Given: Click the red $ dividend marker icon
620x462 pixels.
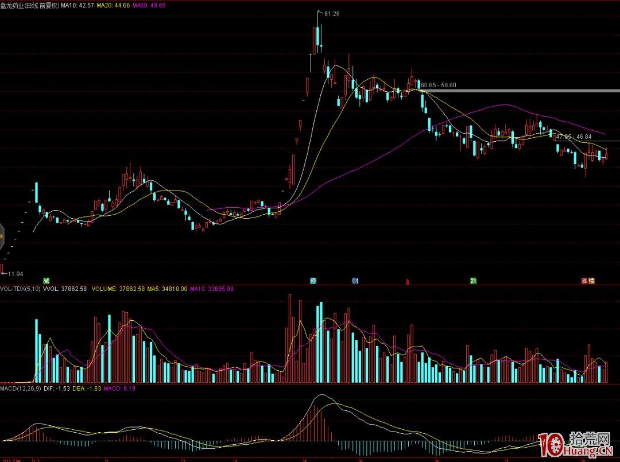Looking at the screenshot, I should click(x=407, y=282).
